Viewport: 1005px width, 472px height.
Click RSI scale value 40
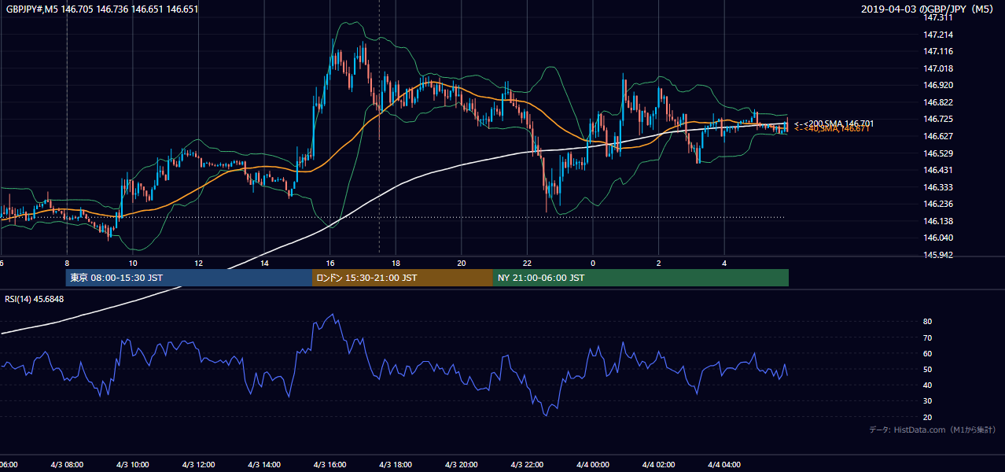pyautogui.click(x=928, y=385)
